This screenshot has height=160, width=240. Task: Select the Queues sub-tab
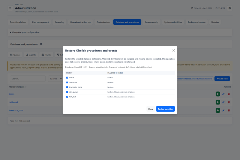click(x=15, y=55)
